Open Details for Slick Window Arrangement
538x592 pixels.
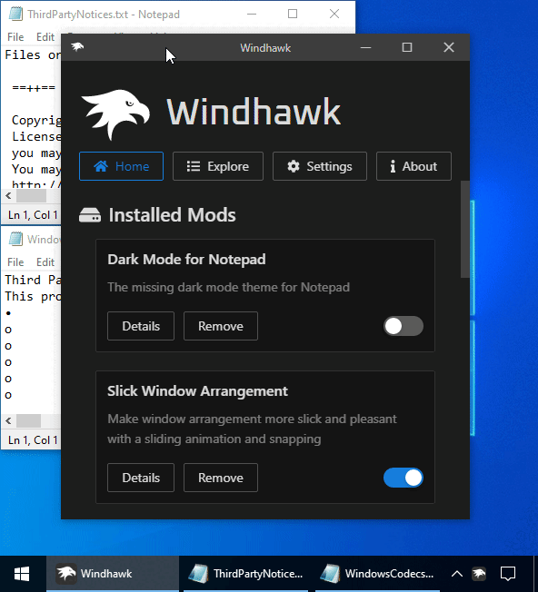141,478
